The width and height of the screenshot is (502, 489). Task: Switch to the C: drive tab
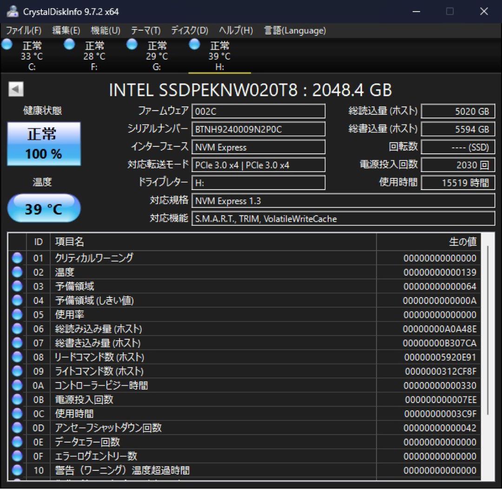click(32, 56)
